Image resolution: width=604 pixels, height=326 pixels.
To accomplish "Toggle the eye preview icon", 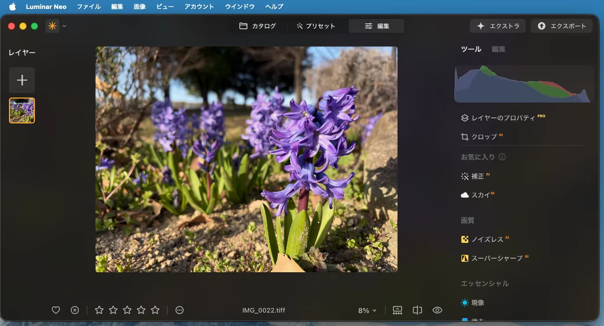I will point(437,310).
